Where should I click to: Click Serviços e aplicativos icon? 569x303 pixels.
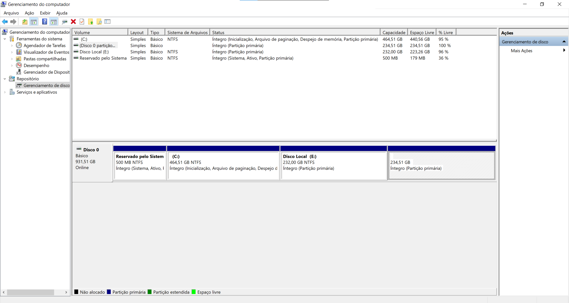click(x=12, y=92)
